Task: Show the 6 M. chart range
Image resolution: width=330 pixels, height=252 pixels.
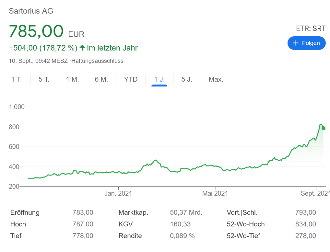Action: click(101, 79)
